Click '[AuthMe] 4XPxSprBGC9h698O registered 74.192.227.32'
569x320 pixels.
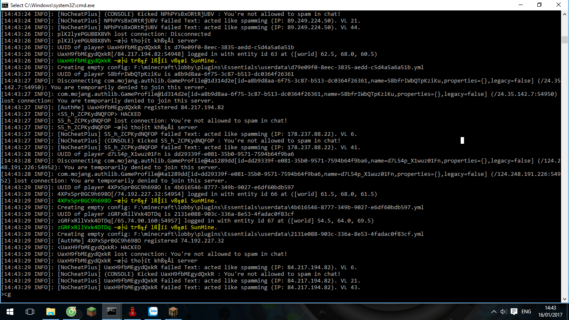[112, 241]
